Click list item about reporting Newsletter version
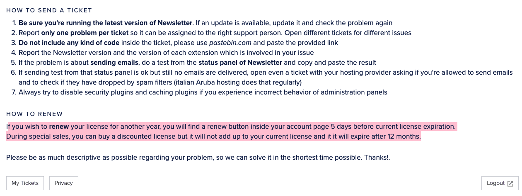 (x=166, y=52)
